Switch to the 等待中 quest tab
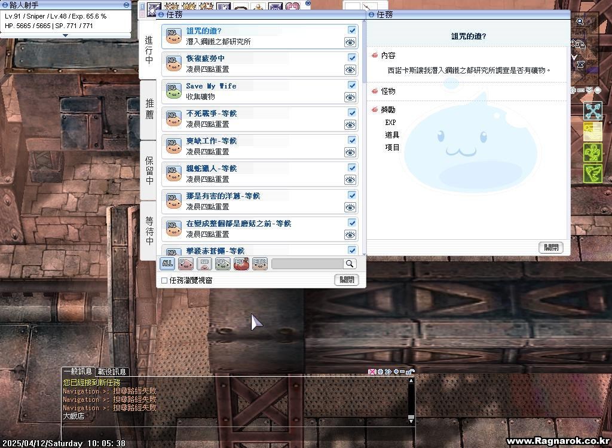The width and height of the screenshot is (612, 448). (149, 230)
